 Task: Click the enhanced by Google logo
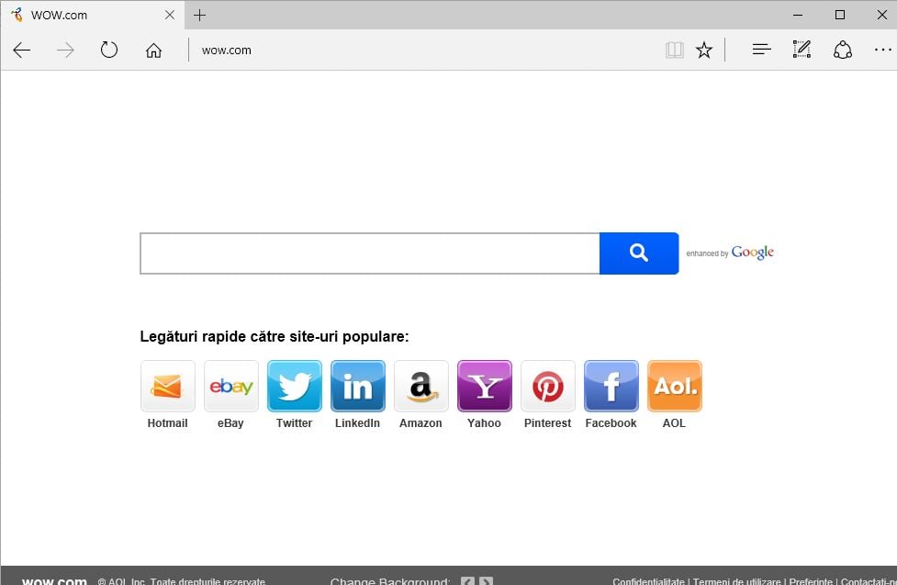tap(730, 253)
